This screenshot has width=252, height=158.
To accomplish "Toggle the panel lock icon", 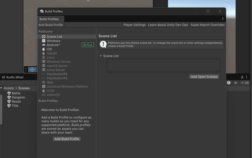I will (x=242, y=77).
